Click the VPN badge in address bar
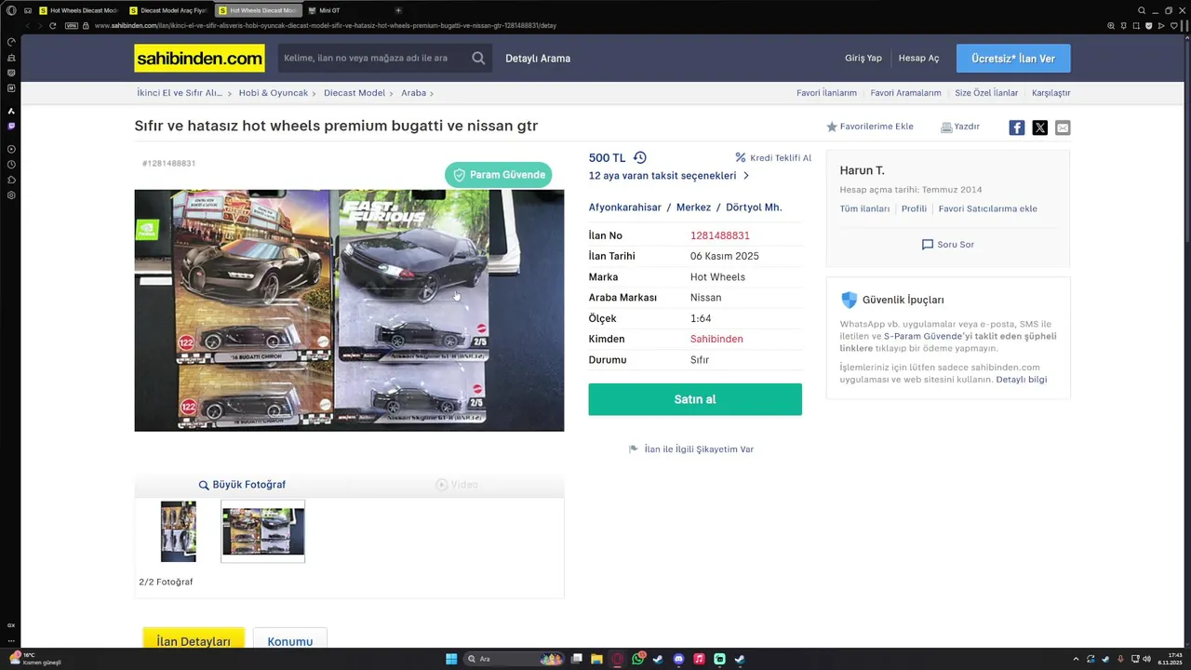This screenshot has width=1191, height=670. (x=71, y=26)
